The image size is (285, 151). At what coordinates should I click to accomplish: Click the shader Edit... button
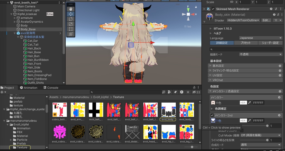[x=266, y=20]
